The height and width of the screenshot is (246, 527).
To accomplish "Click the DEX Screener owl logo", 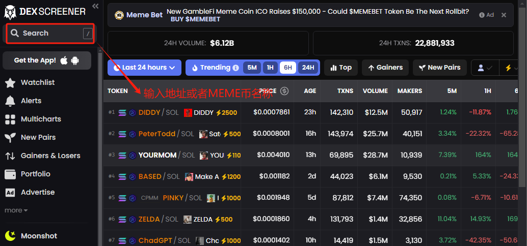I will (x=10, y=12).
